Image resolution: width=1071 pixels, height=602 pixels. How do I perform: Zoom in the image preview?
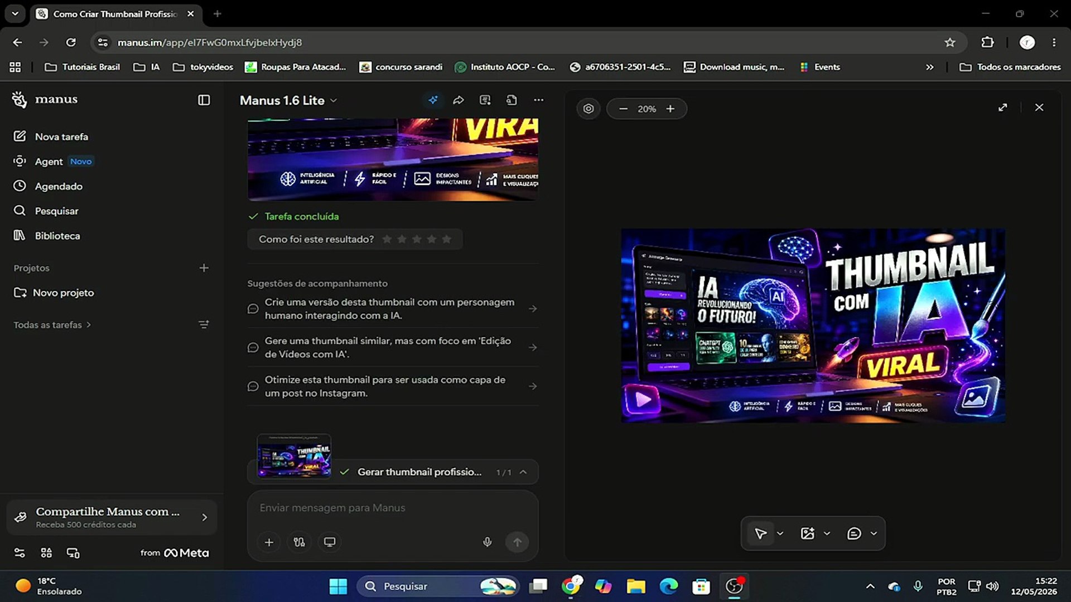click(670, 109)
